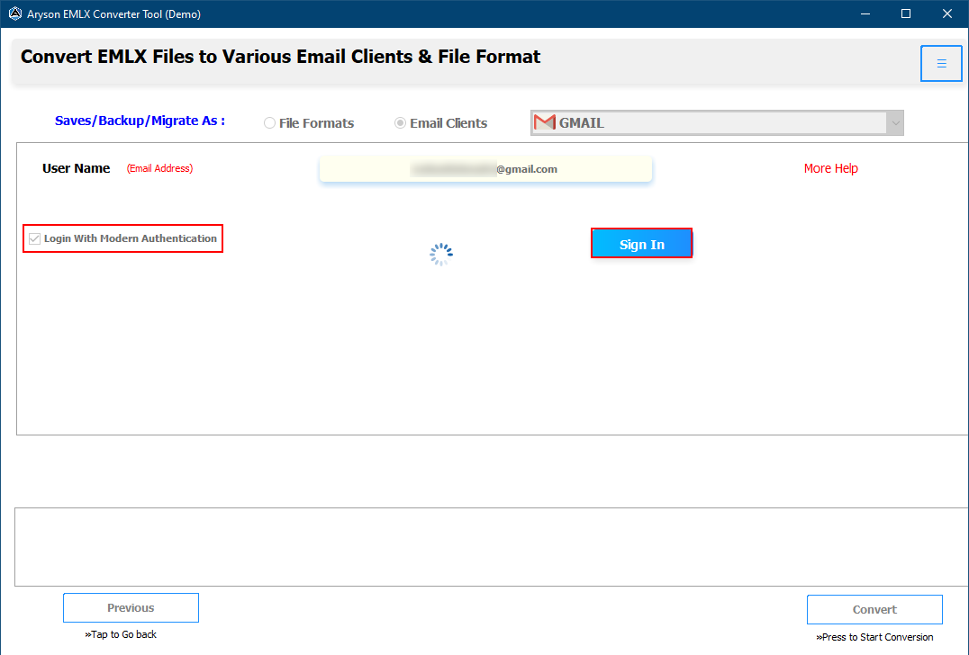Screen dimensions: 969x655
Task: Click the "»Tap to Go back" text
Action: (121, 634)
